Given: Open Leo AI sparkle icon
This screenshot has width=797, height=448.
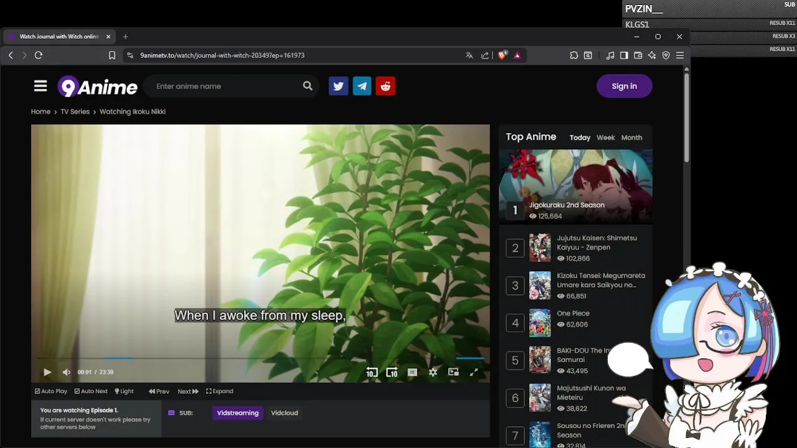Looking at the screenshot, I should coord(652,55).
